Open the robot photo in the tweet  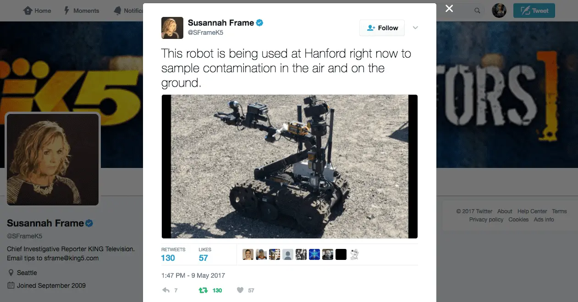pyautogui.click(x=290, y=167)
